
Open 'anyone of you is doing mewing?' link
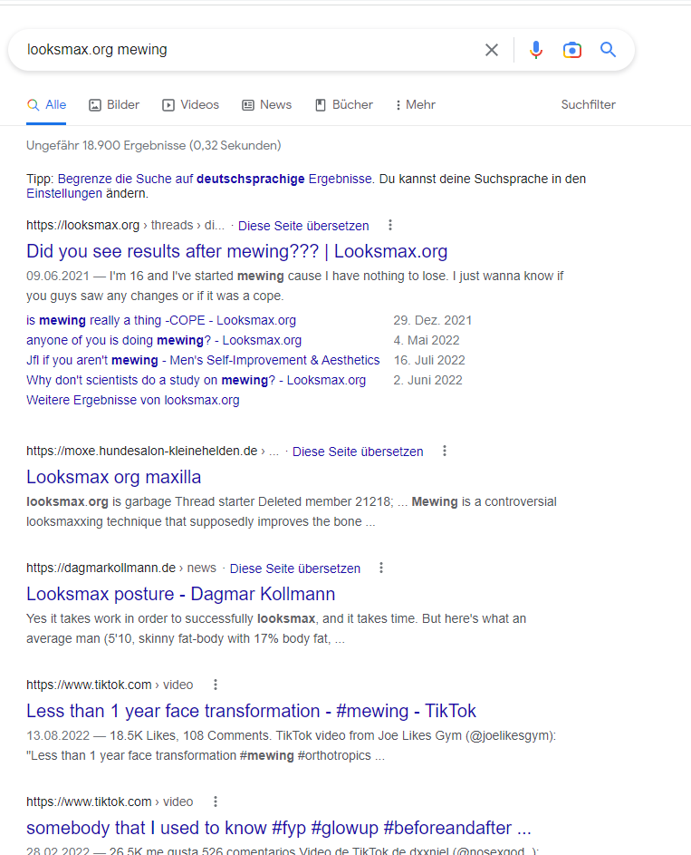[164, 340]
